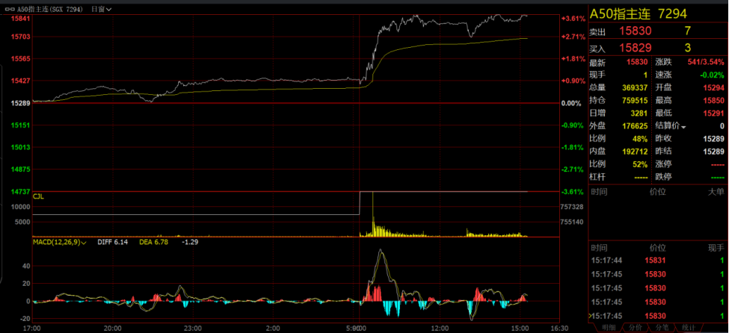Select the 买入 price 15829
The height and width of the screenshot is (333, 729).
click(x=636, y=48)
